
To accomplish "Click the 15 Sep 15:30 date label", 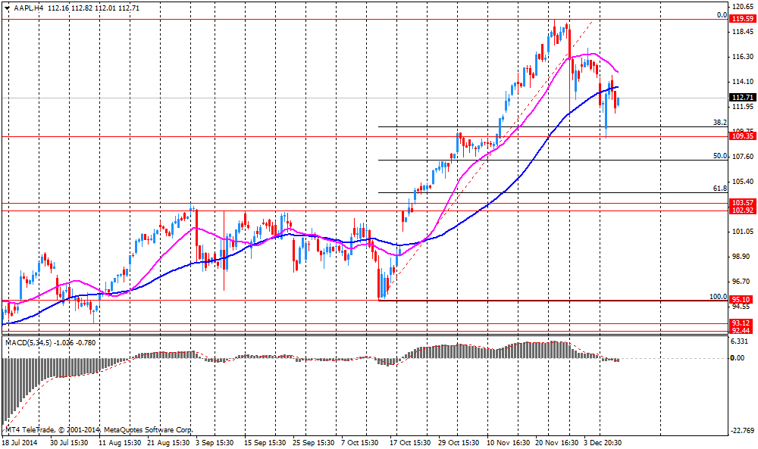I will click(265, 442).
